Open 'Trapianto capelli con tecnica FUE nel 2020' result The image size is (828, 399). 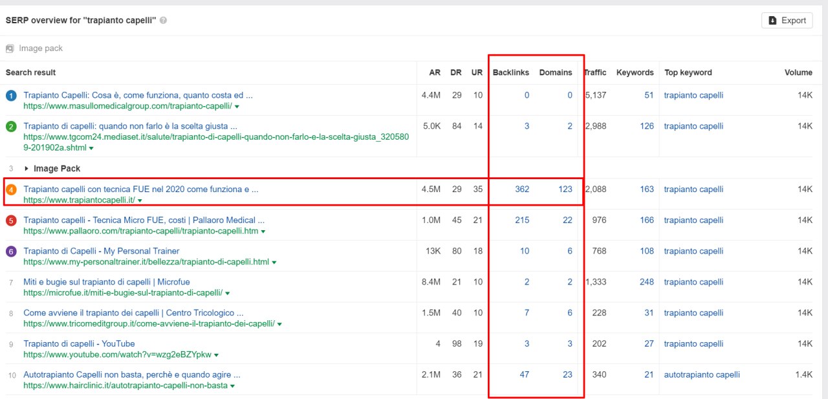click(141, 189)
